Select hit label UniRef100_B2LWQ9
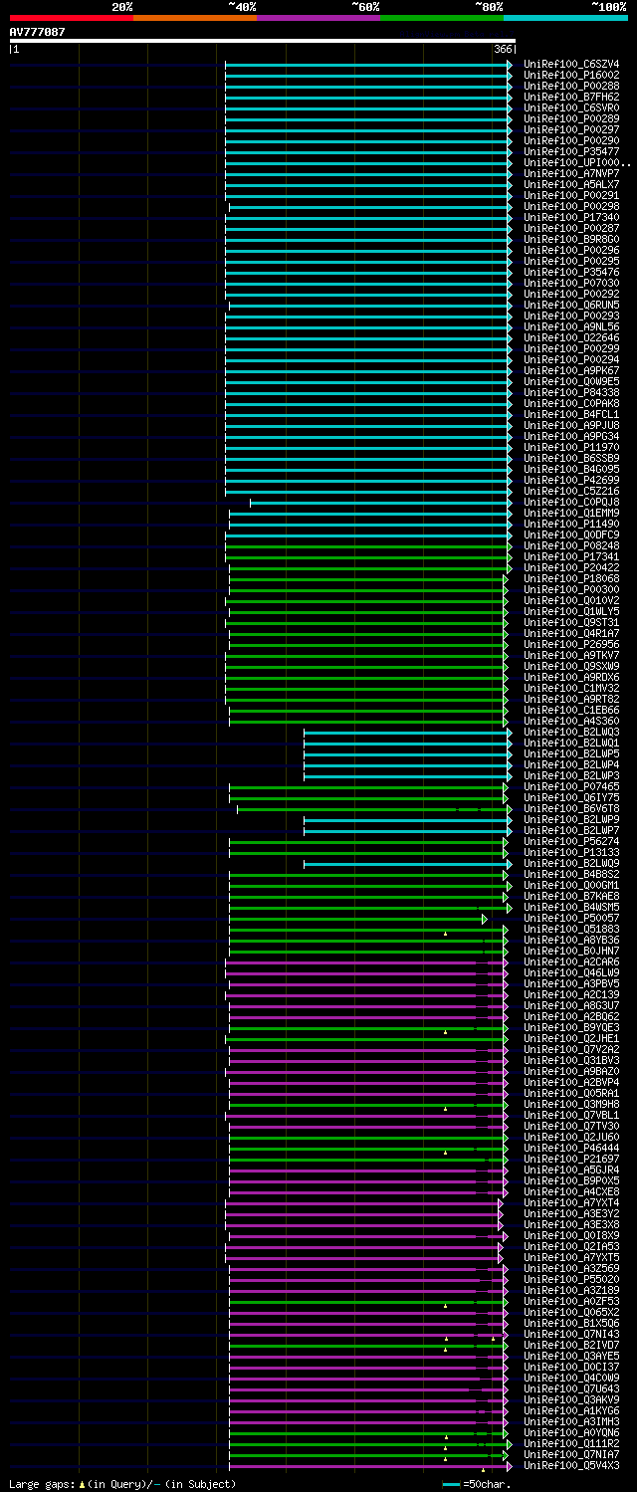Image resolution: width=637 pixels, height=1492 pixels. pyautogui.click(x=571, y=863)
